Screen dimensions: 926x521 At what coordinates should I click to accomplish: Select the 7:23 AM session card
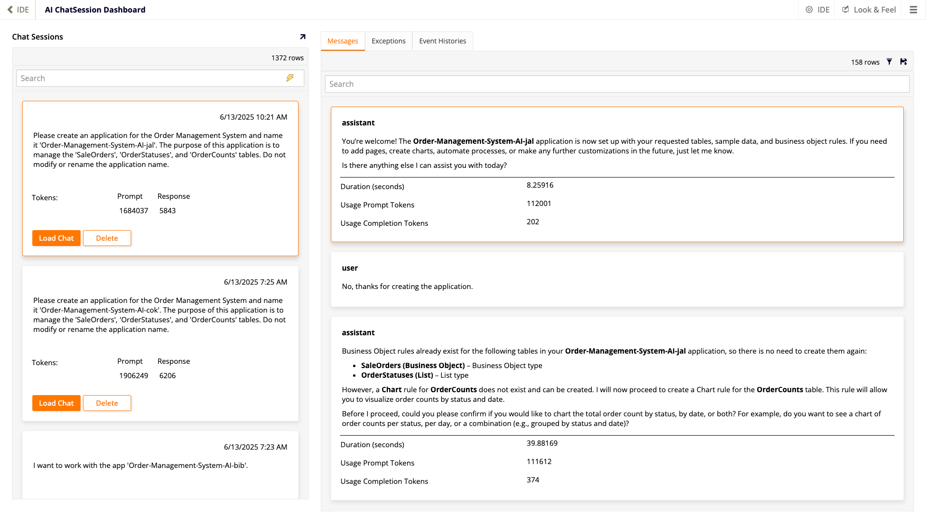(160, 464)
